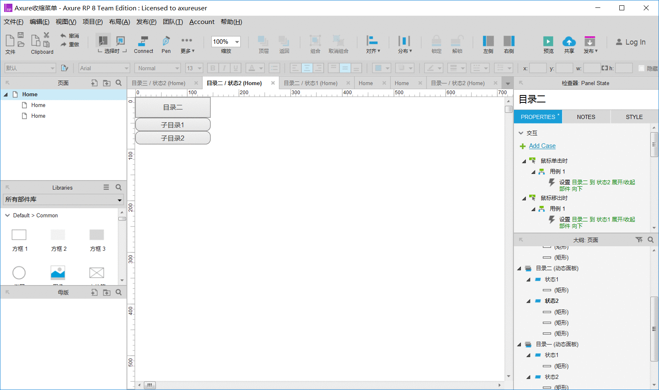Toggle the 左侧 left panel icon

(488, 41)
